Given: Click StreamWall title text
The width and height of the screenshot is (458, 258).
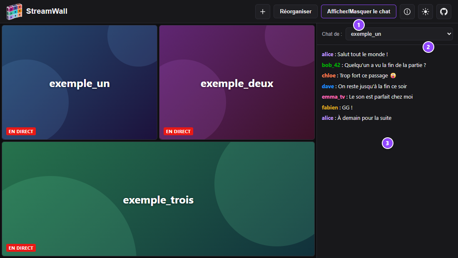Looking at the screenshot, I should pyautogui.click(x=47, y=11).
